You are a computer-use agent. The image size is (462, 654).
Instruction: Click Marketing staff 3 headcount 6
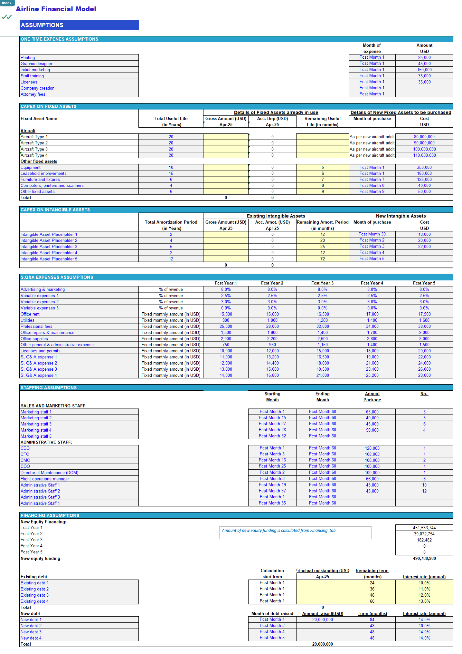click(x=424, y=424)
